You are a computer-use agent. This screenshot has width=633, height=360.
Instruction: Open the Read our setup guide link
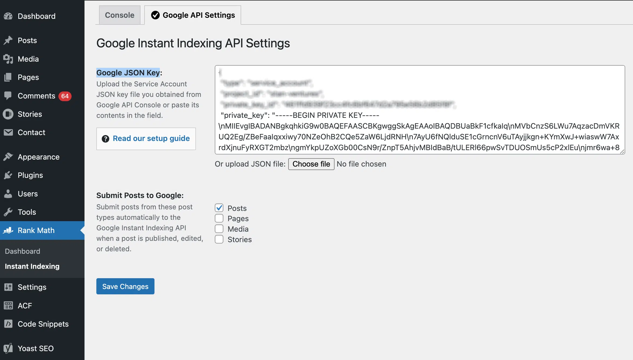point(151,139)
